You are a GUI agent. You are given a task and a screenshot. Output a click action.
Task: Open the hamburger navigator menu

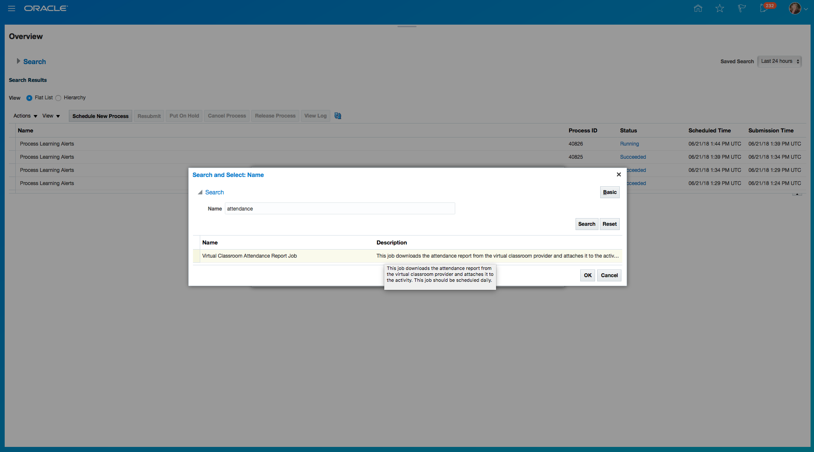11,8
